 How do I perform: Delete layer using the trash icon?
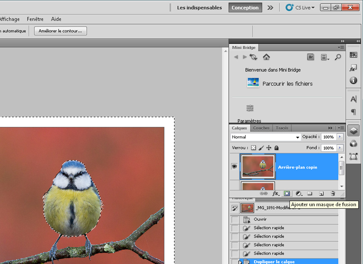pos(333,194)
